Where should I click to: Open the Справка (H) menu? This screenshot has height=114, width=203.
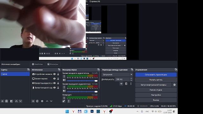tap(95, 1)
